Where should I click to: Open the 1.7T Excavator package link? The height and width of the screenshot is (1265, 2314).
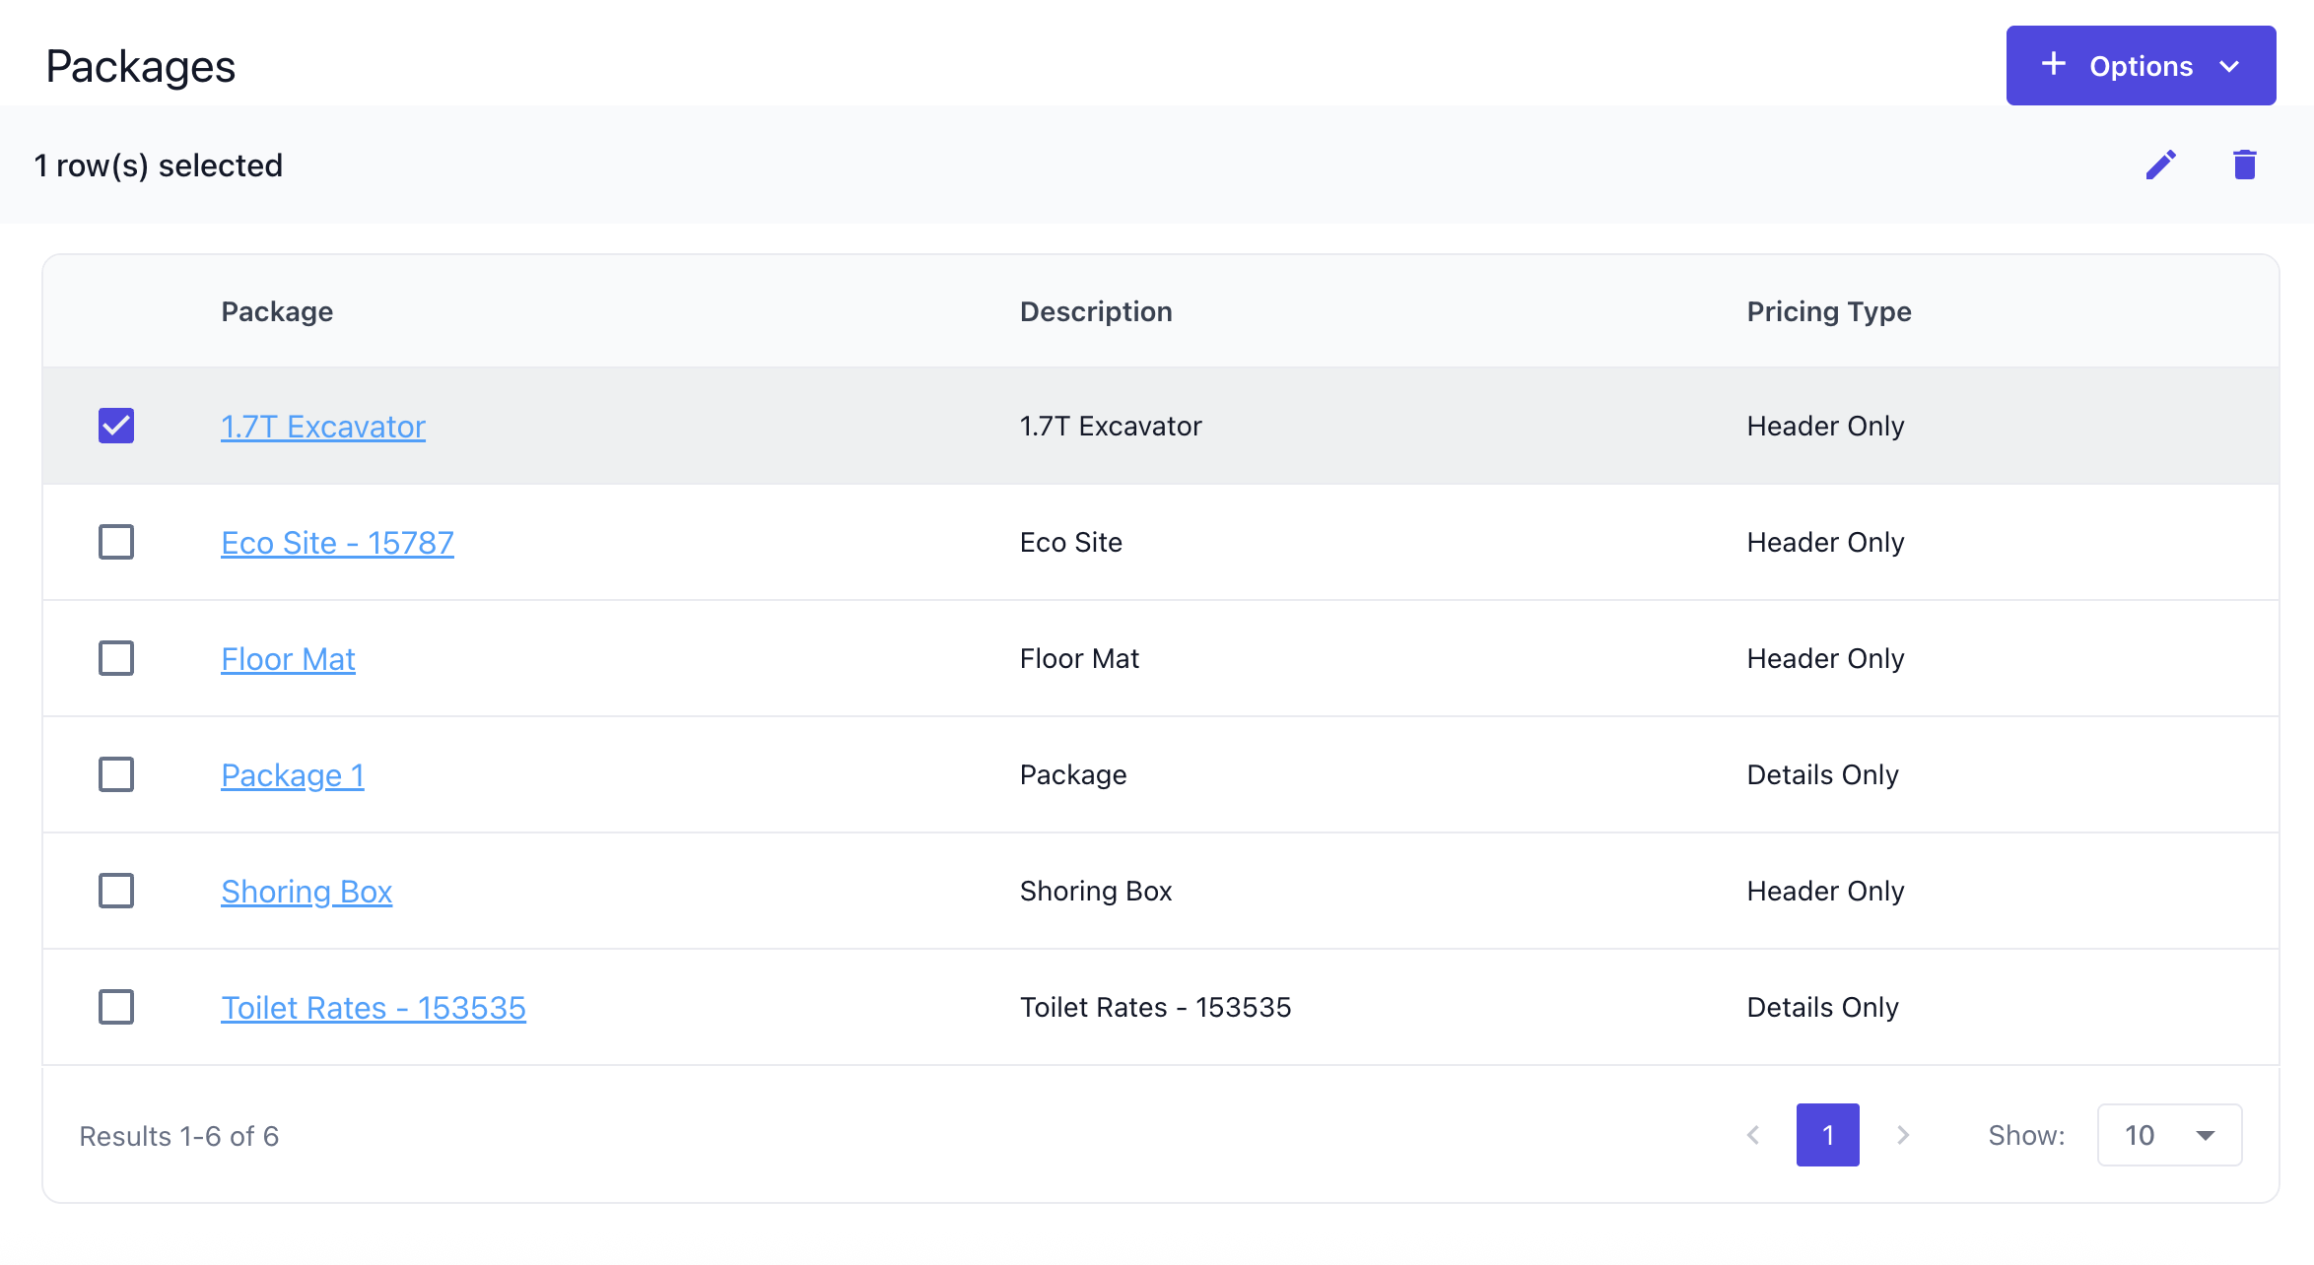(323, 427)
